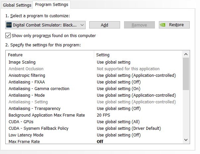Open the 'Use global setting (All)' value

tap(118, 122)
